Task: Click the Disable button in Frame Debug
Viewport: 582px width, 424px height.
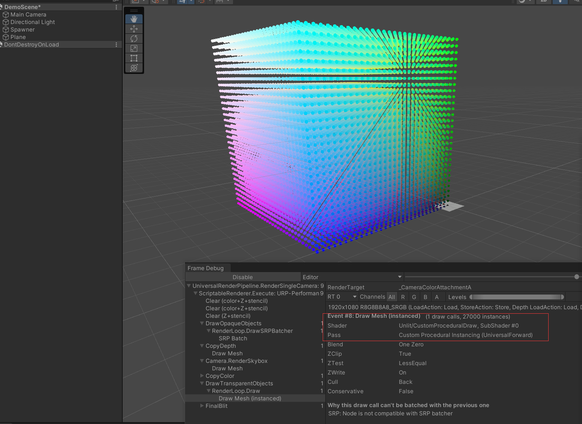Action: pyautogui.click(x=242, y=277)
